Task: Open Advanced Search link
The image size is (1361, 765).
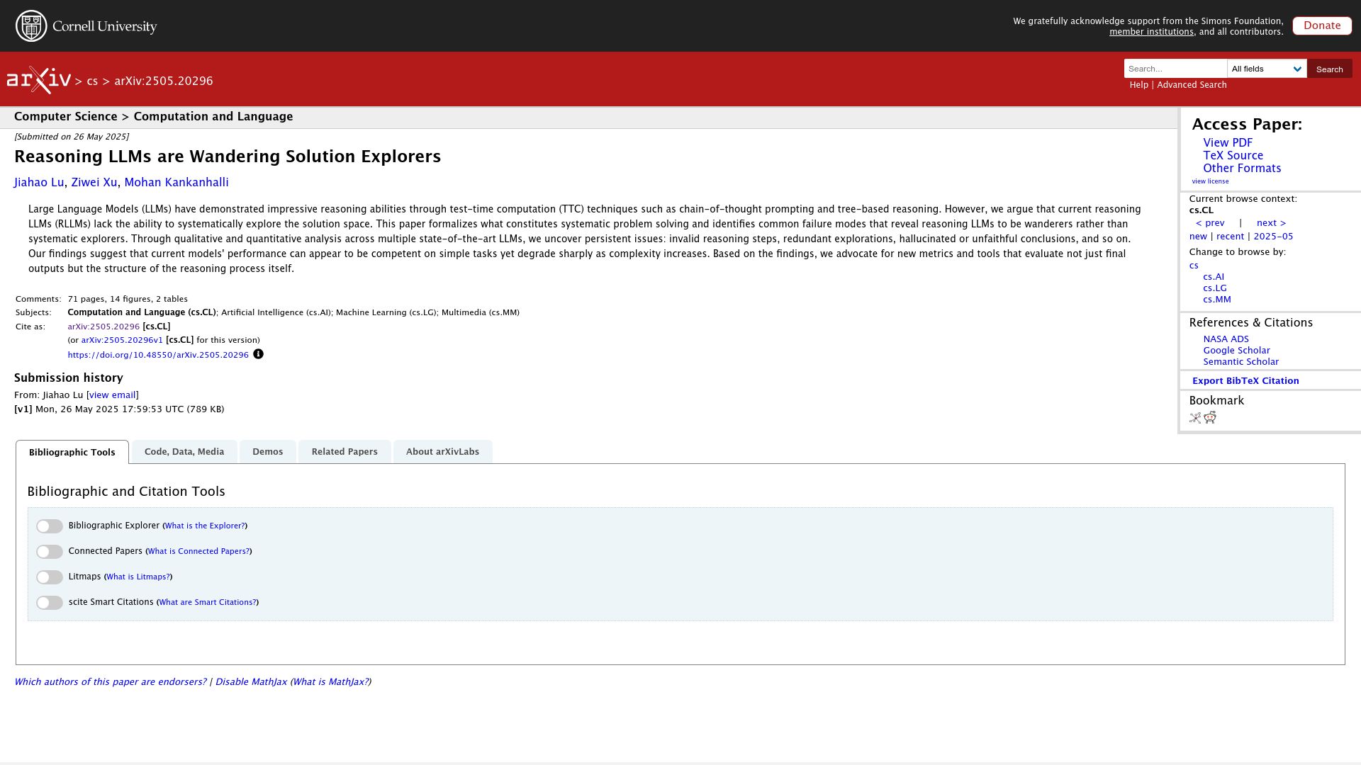Action: click(1192, 85)
